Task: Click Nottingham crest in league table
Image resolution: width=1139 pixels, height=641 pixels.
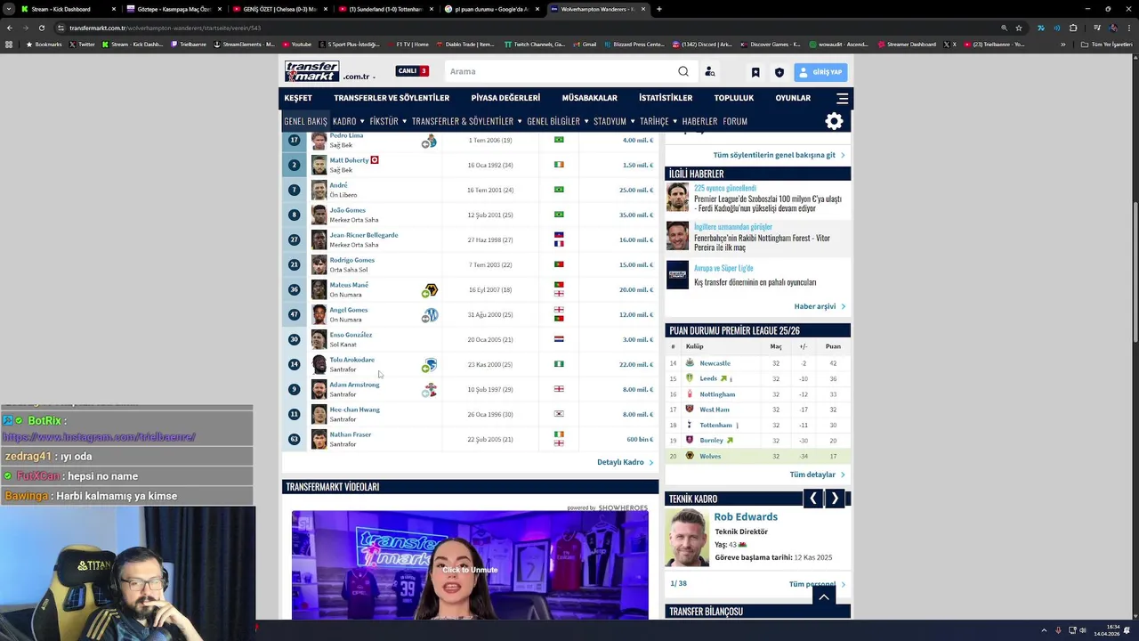Action: click(x=690, y=394)
